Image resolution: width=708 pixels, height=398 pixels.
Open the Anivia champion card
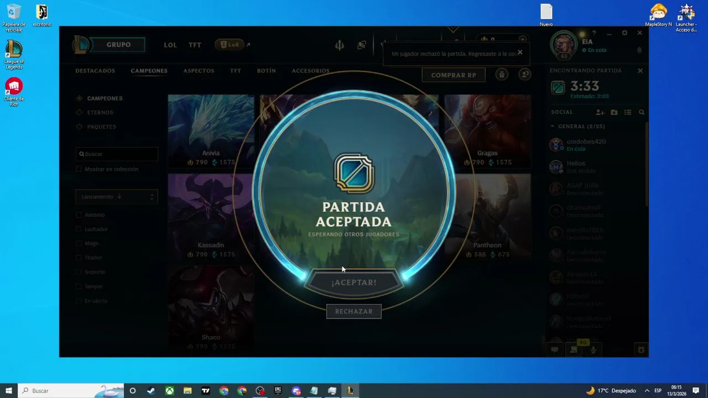[211, 131]
